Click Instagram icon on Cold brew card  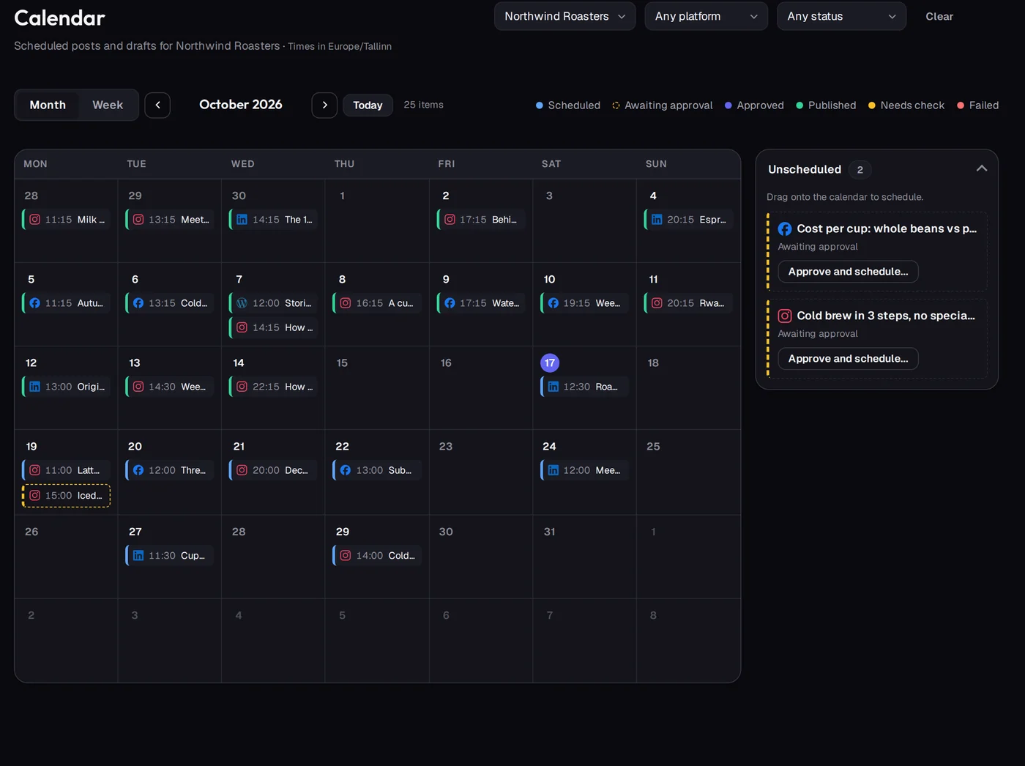785,316
